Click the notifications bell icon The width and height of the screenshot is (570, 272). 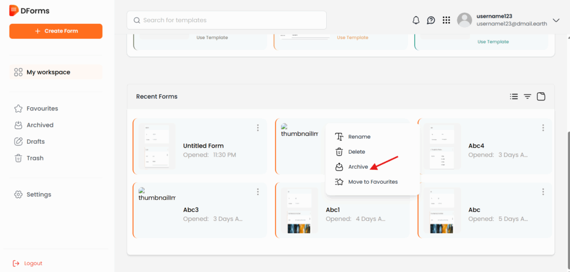click(x=416, y=21)
